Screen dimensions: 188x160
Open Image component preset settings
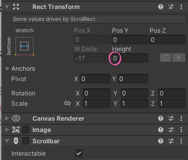click(x=171, y=130)
